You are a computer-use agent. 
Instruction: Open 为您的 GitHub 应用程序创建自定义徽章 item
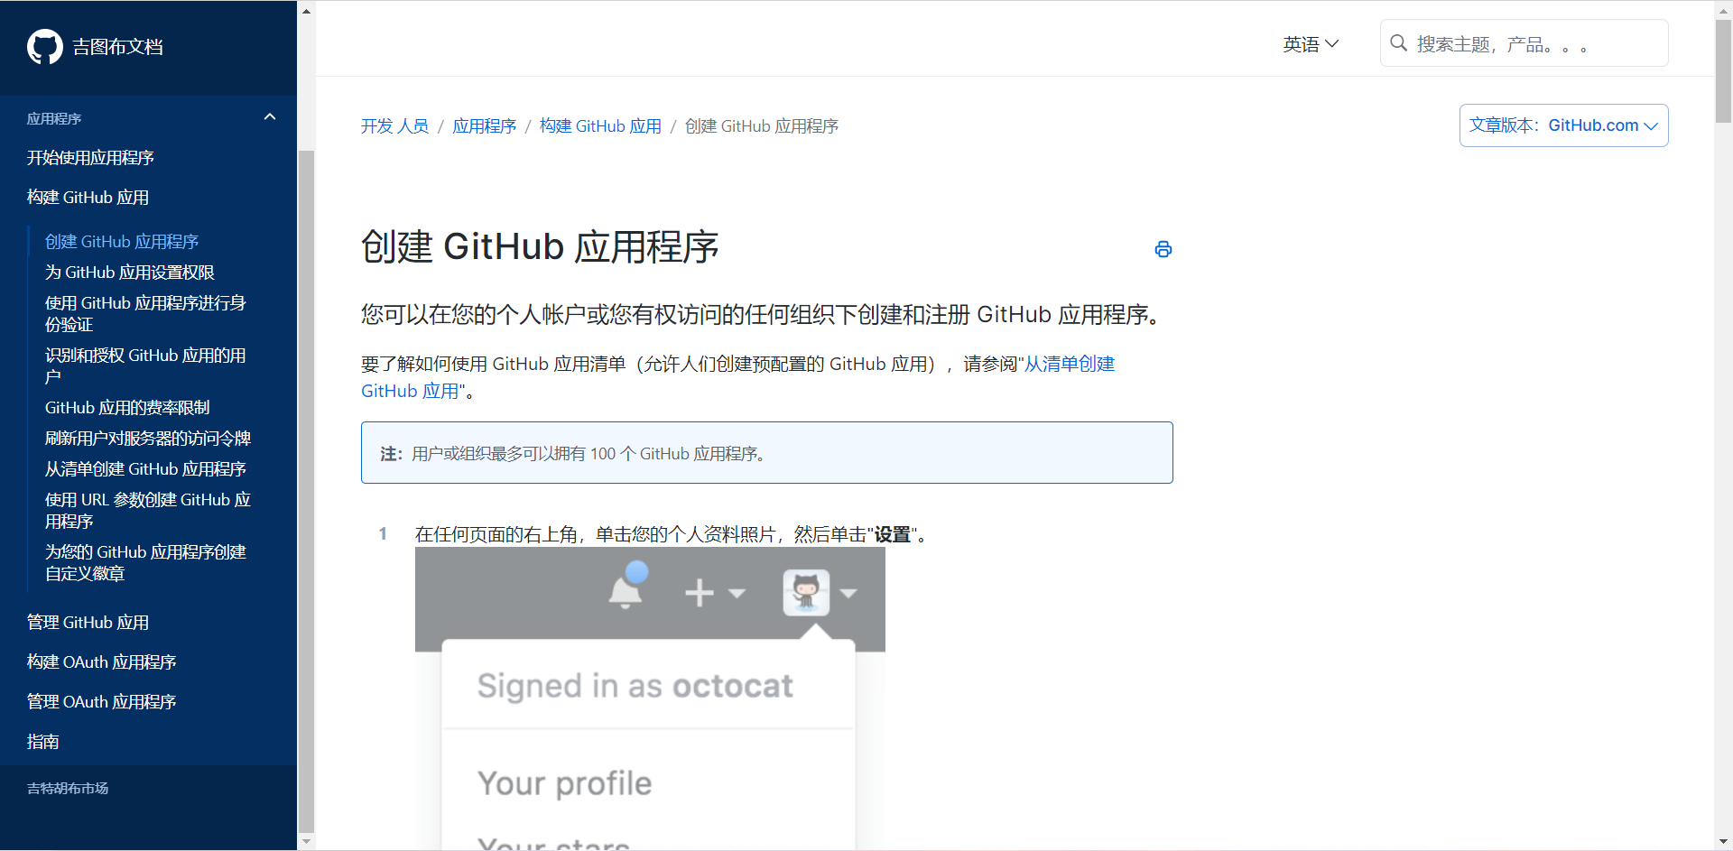coord(146,562)
